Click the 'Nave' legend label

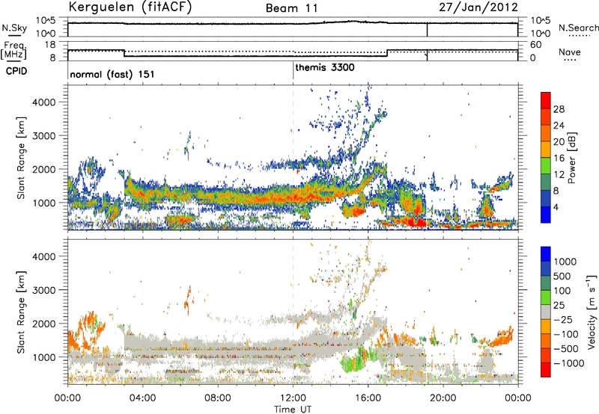click(x=570, y=52)
